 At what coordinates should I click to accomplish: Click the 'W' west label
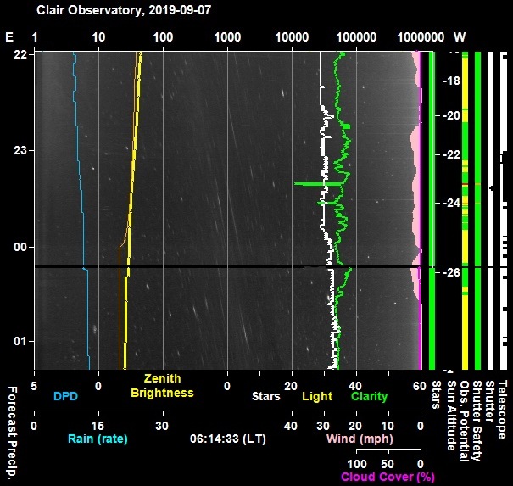click(460, 37)
